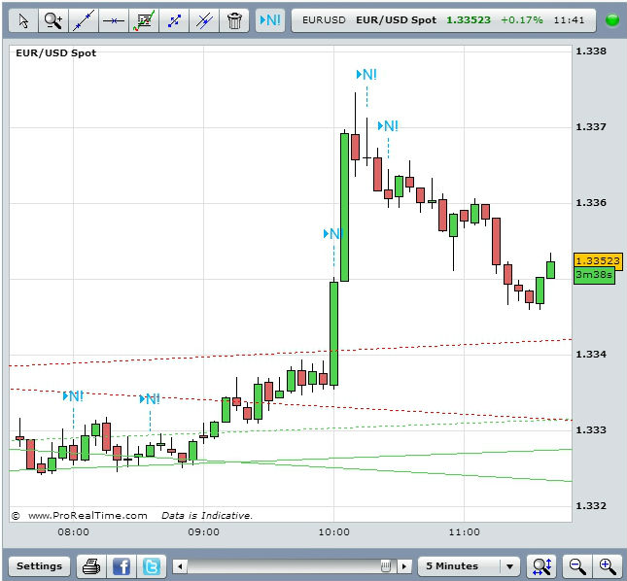This screenshot has height=581, width=627.
Task: Click the yellow 1.33523 current price label
Action: pyautogui.click(x=598, y=260)
